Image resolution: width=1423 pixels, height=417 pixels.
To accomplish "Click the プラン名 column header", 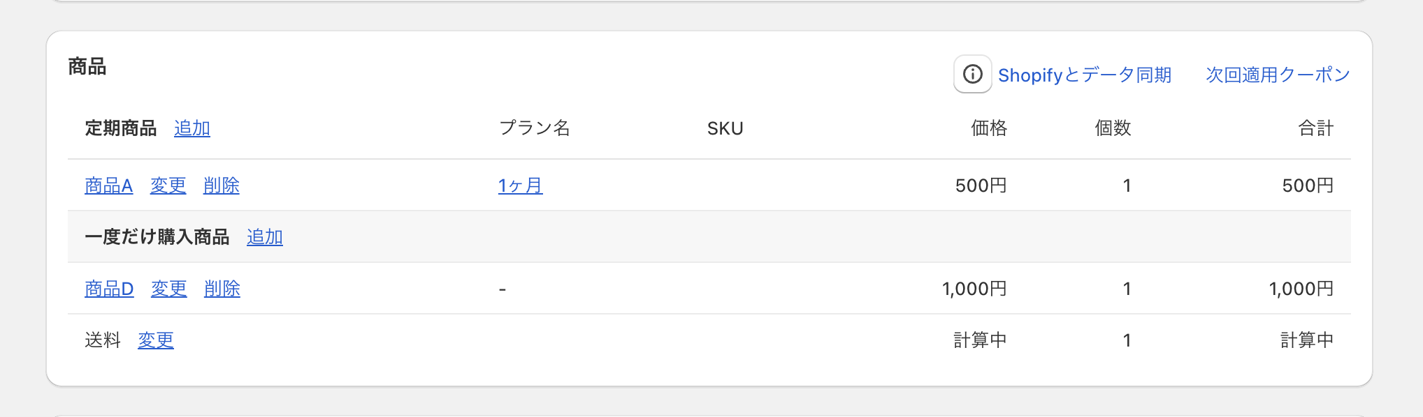I will tap(535, 128).
